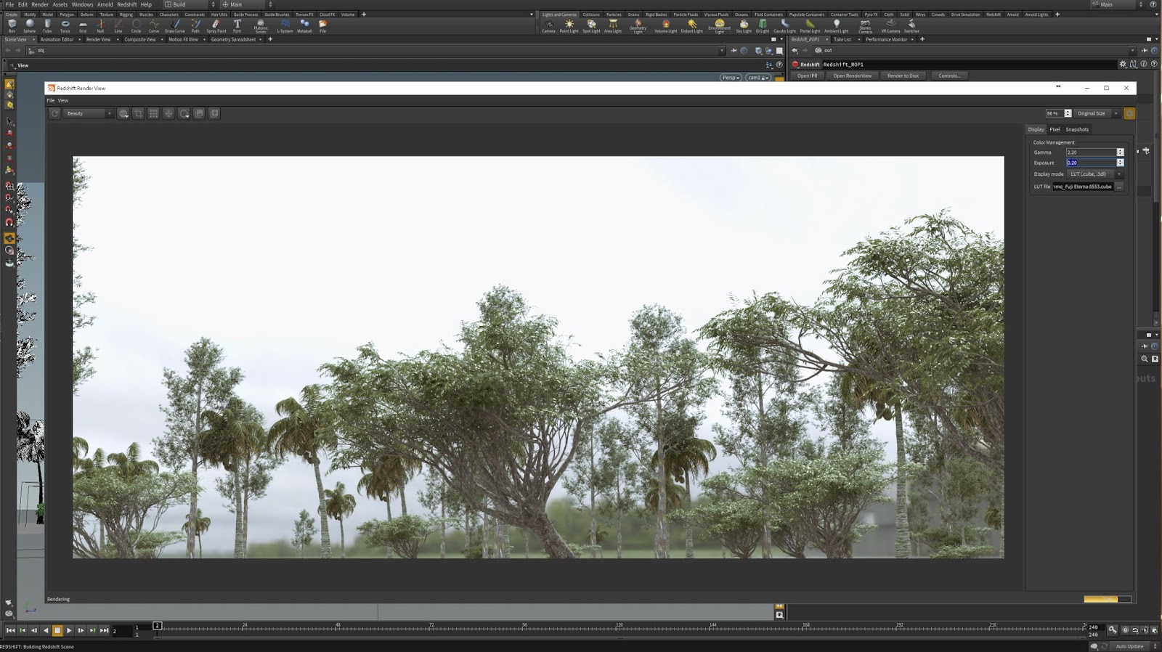Click the LUT file browse button

pos(1119,187)
